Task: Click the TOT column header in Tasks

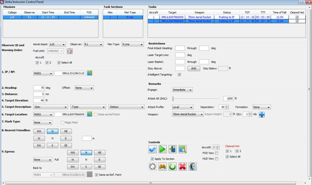Action: (x=247, y=12)
